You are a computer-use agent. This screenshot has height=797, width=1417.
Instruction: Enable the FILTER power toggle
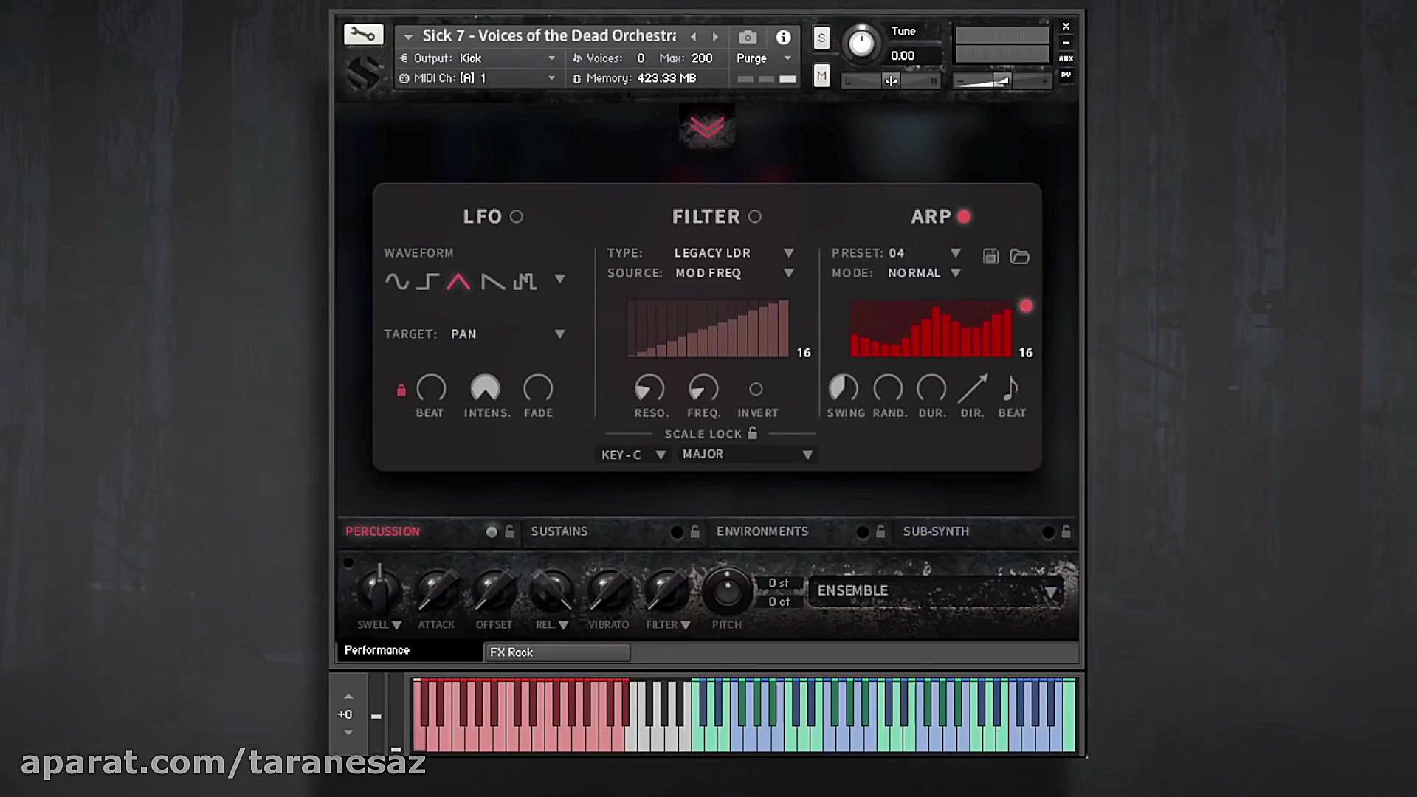point(755,216)
